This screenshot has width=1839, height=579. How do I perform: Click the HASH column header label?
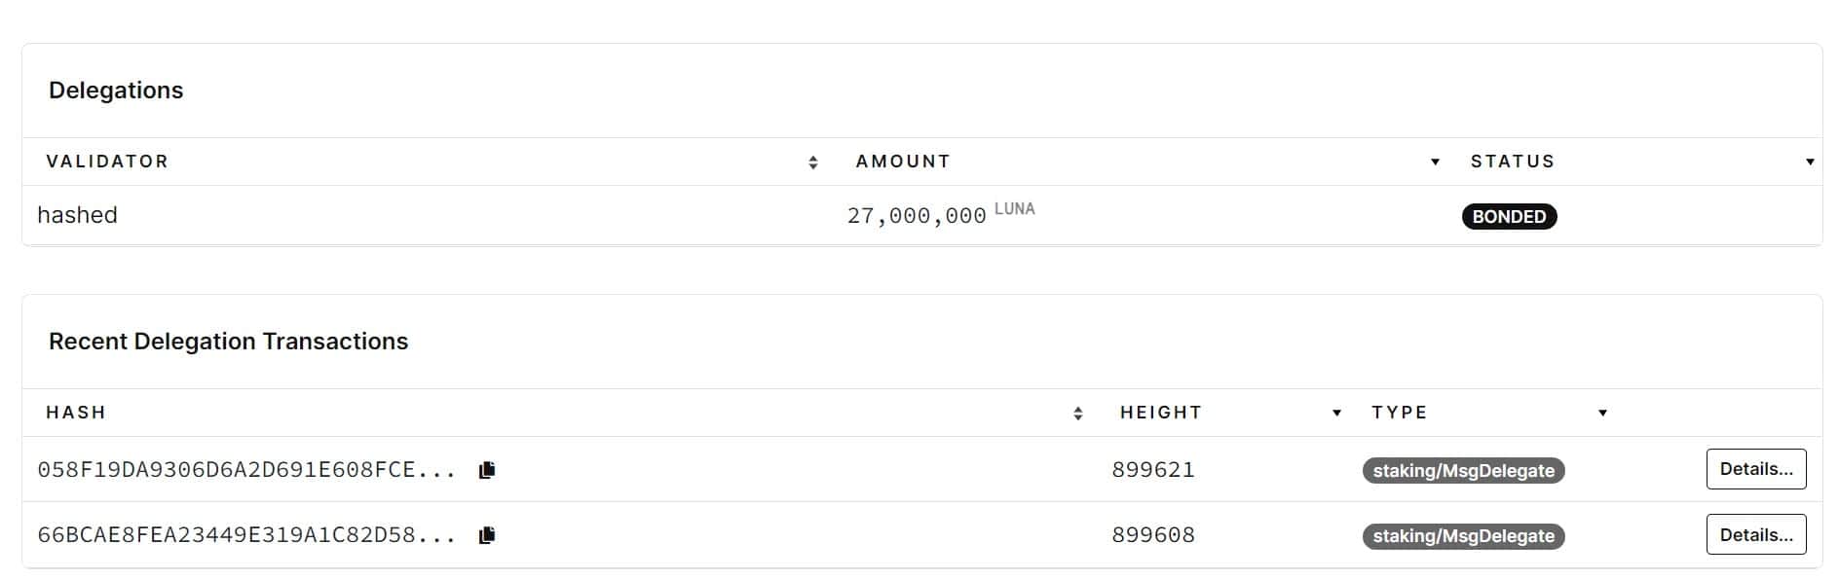[76, 413]
